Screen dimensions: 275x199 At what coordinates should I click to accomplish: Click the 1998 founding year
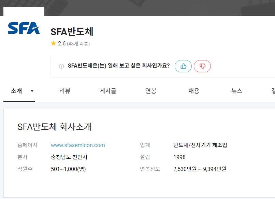179,157
